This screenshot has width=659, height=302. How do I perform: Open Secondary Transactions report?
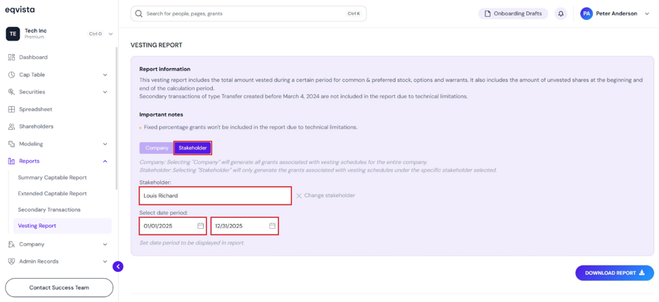49,209
